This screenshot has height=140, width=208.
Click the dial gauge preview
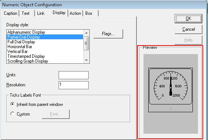point(171,90)
